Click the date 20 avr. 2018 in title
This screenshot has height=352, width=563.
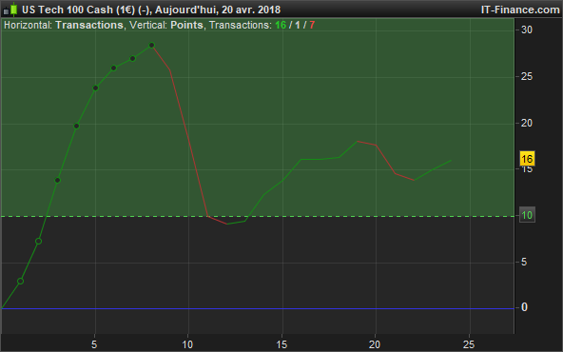click(251, 10)
